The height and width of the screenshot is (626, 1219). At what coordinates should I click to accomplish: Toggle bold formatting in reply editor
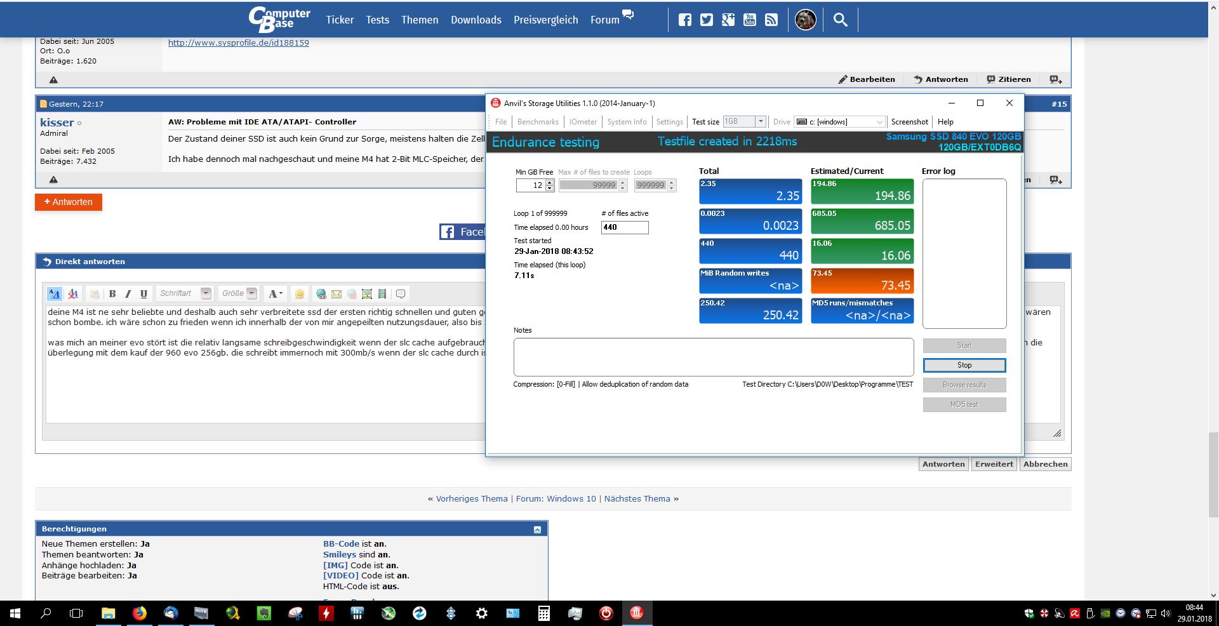pos(112,293)
